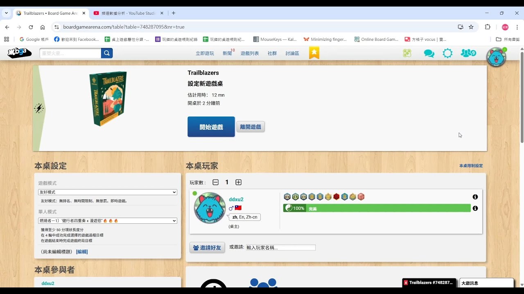
Task: Click the 開始遊戲 start button
Action: point(211,127)
